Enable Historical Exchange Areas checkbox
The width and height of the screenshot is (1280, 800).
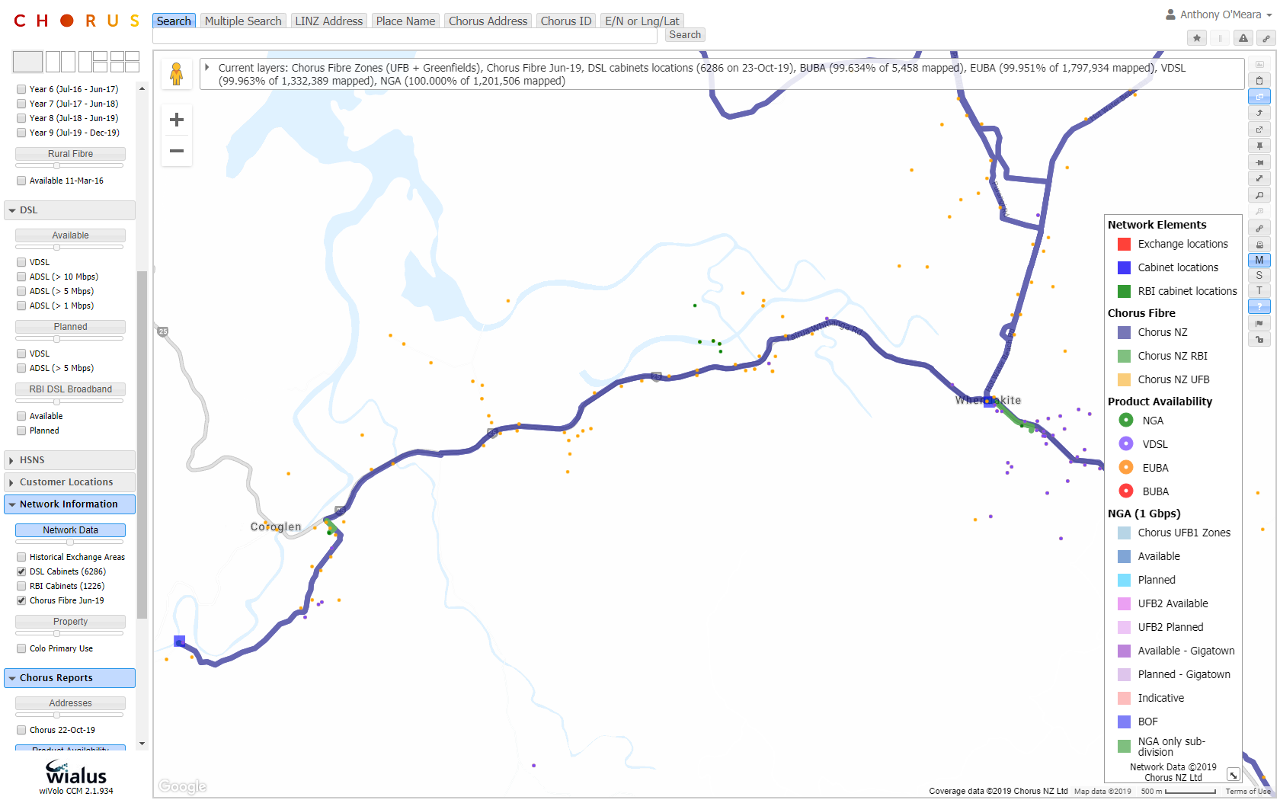pyautogui.click(x=21, y=557)
